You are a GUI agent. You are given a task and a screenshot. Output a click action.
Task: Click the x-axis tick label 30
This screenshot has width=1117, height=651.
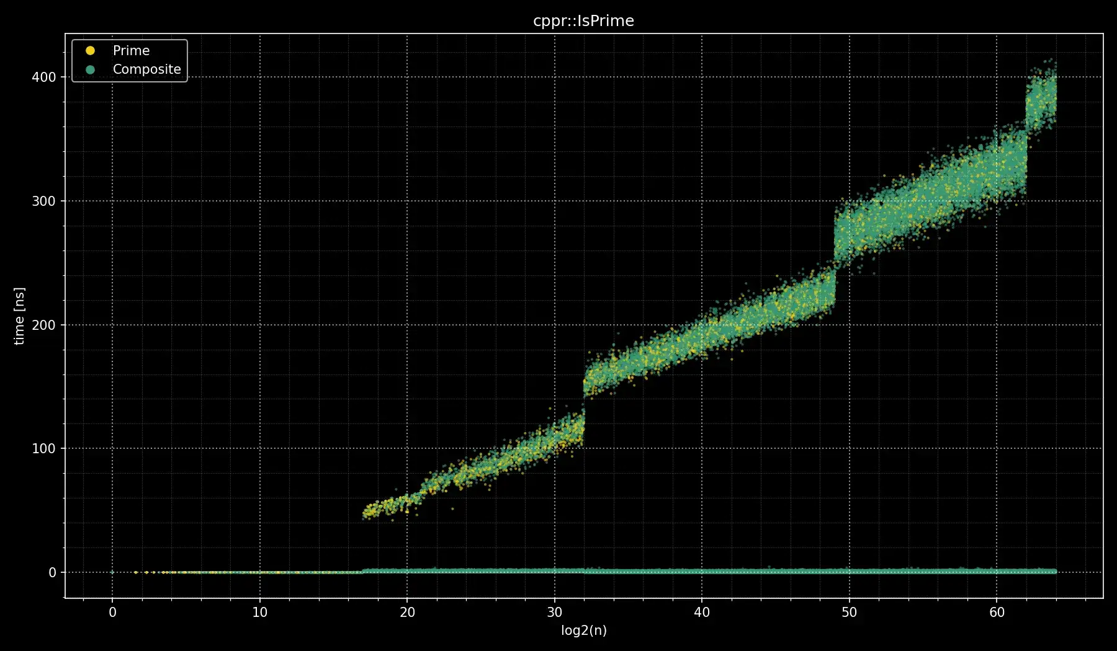(554, 613)
